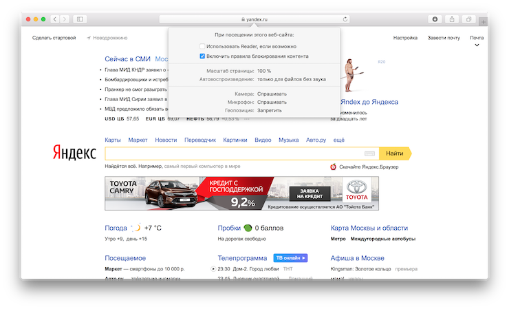Click the Новодрожжино location text
Image resolution: width=509 pixels, height=309 pixels.
110,38
